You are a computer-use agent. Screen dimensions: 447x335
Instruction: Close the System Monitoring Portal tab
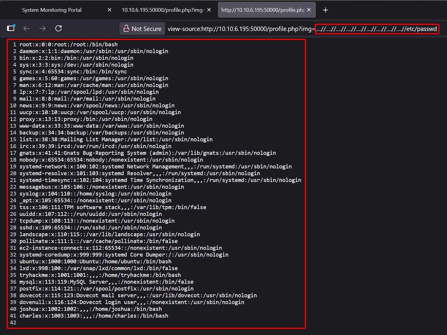[x=110, y=10]
